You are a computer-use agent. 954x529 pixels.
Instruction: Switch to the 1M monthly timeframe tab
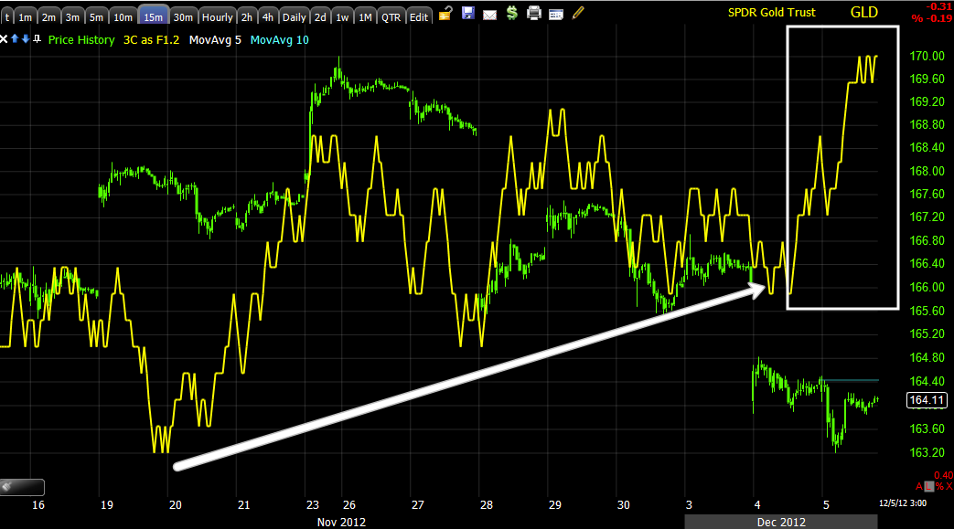[365, 16]
